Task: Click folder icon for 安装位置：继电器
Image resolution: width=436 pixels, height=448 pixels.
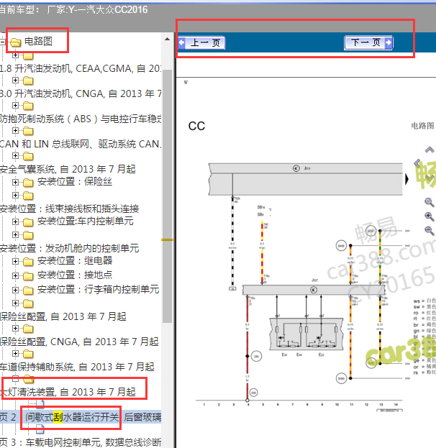Action: 28,261
